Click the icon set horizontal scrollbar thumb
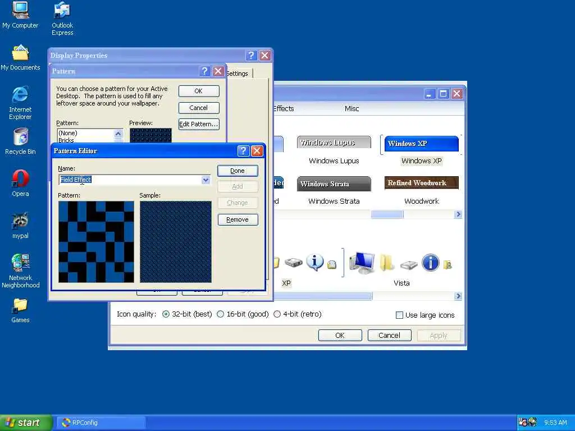Screen dimensions: 575x431 pyautogui.click(x=323, y=296)
